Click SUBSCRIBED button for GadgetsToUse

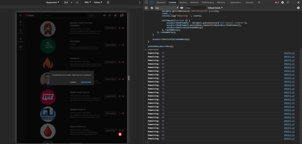point(111,113)
